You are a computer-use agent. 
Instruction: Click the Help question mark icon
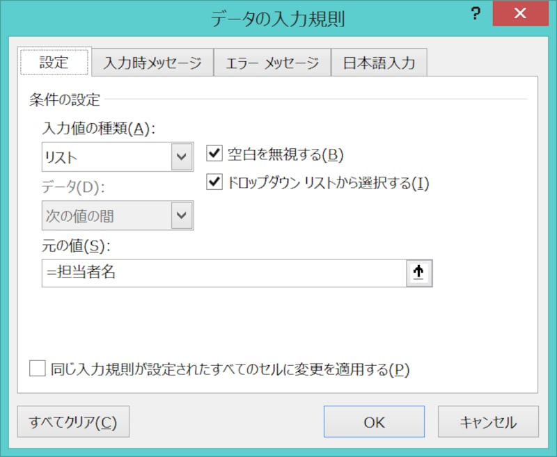tap(476, 13)
